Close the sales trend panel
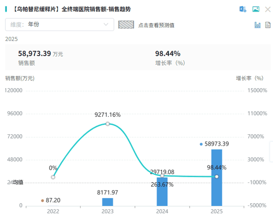Viewport: 273px width, 221px height. 268,9
